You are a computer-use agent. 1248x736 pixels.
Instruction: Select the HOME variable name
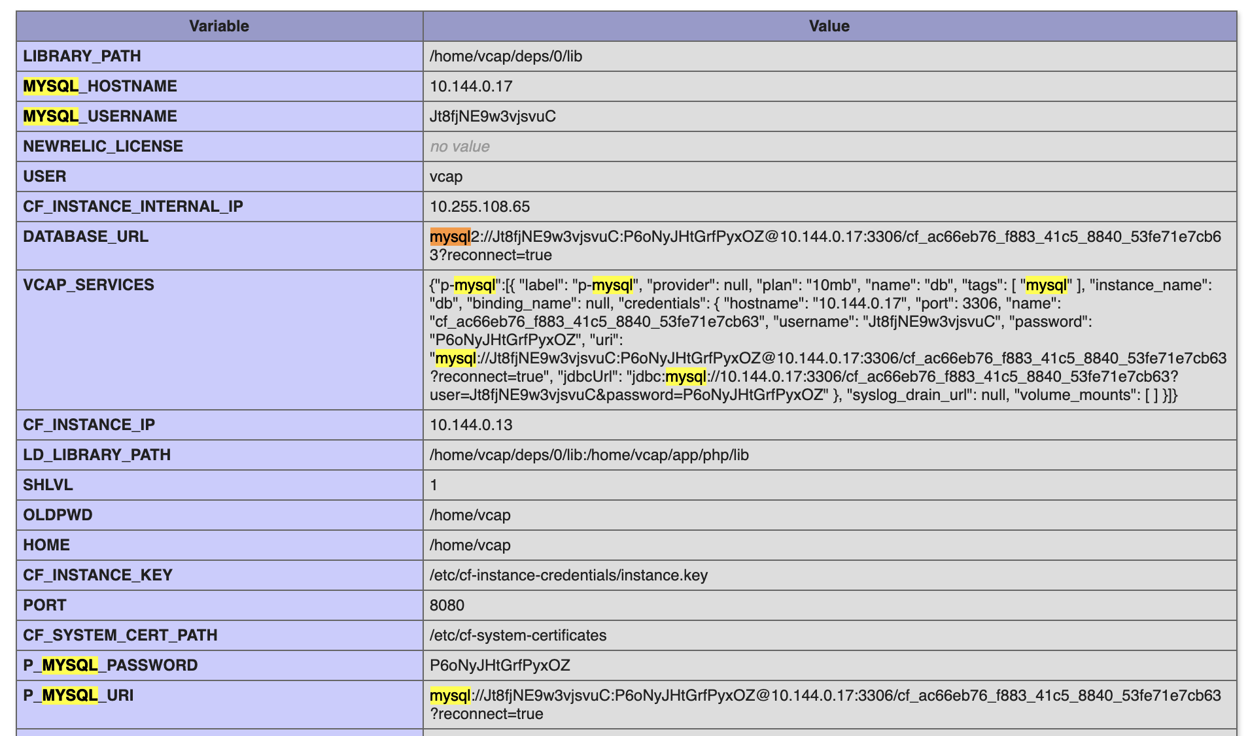46,545
